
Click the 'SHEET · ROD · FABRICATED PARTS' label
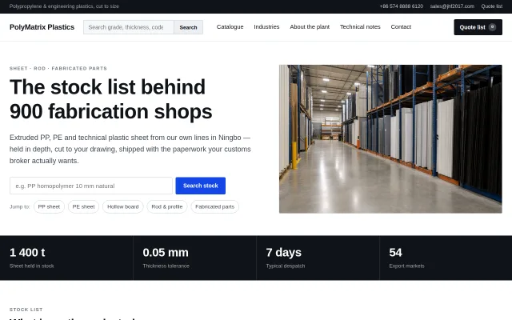(58, 68)
